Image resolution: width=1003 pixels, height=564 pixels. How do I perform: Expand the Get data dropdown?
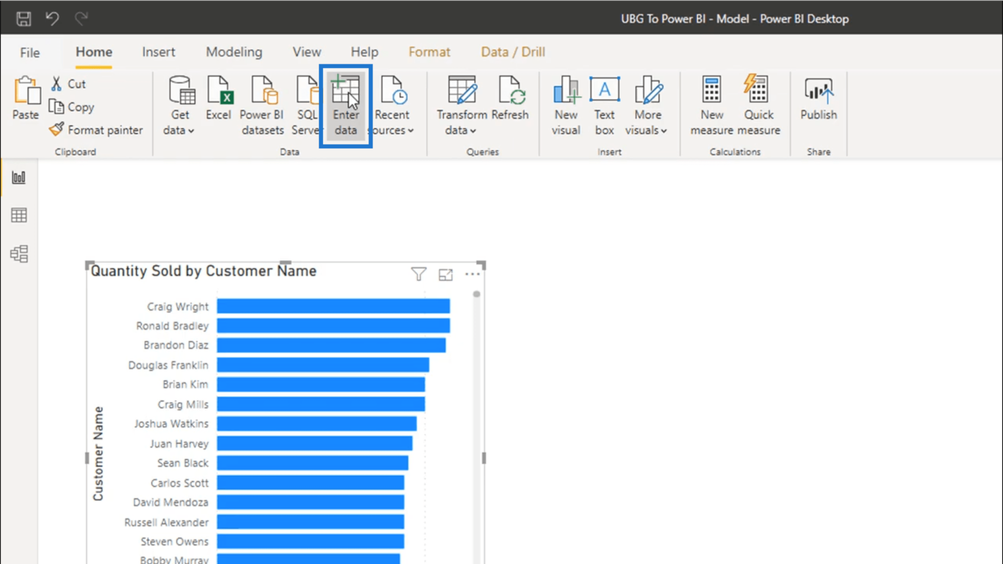190,131
